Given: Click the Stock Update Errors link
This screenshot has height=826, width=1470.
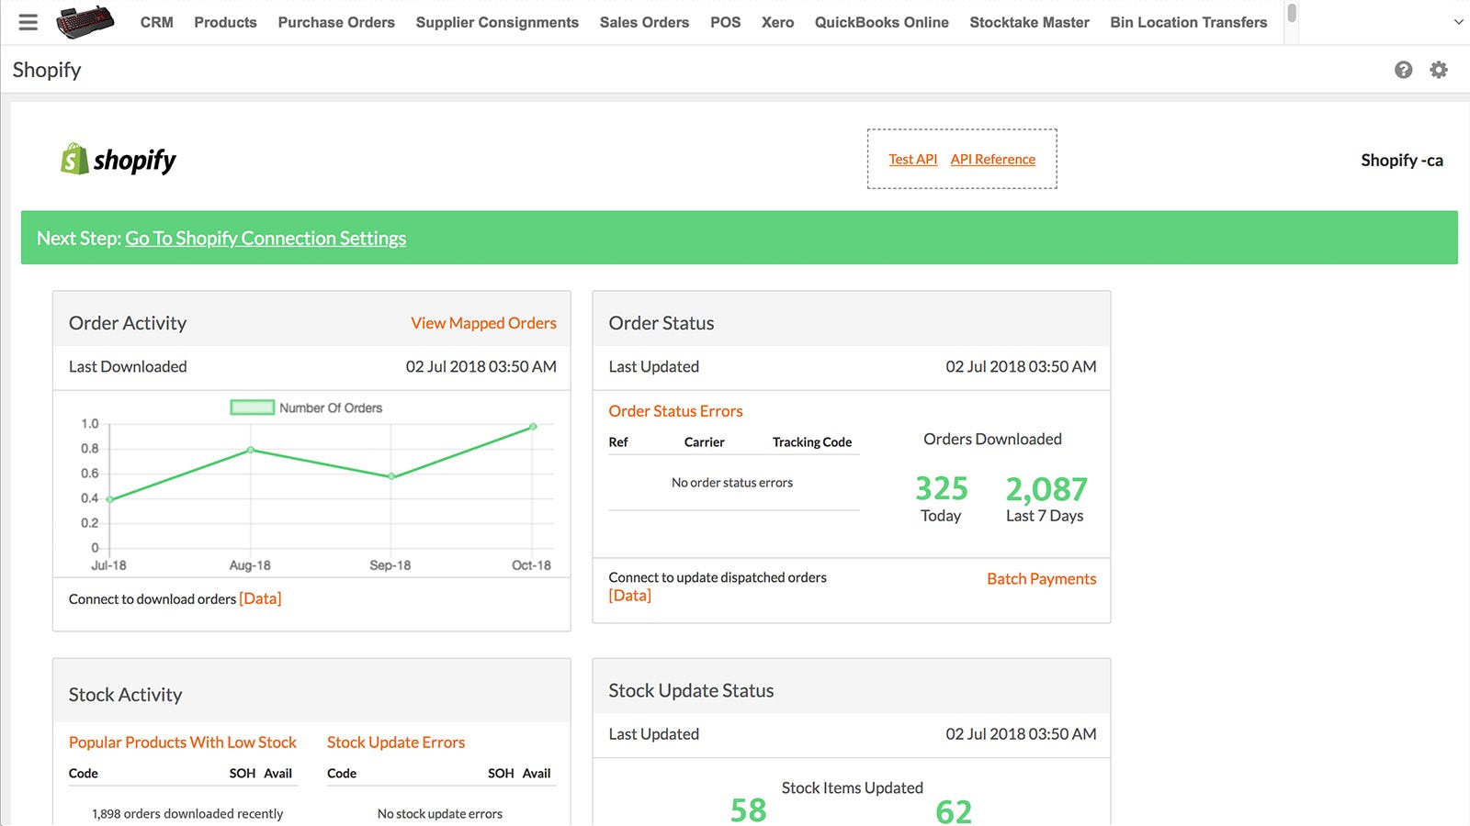Looking at the screenshot, I should coord(396,742).
